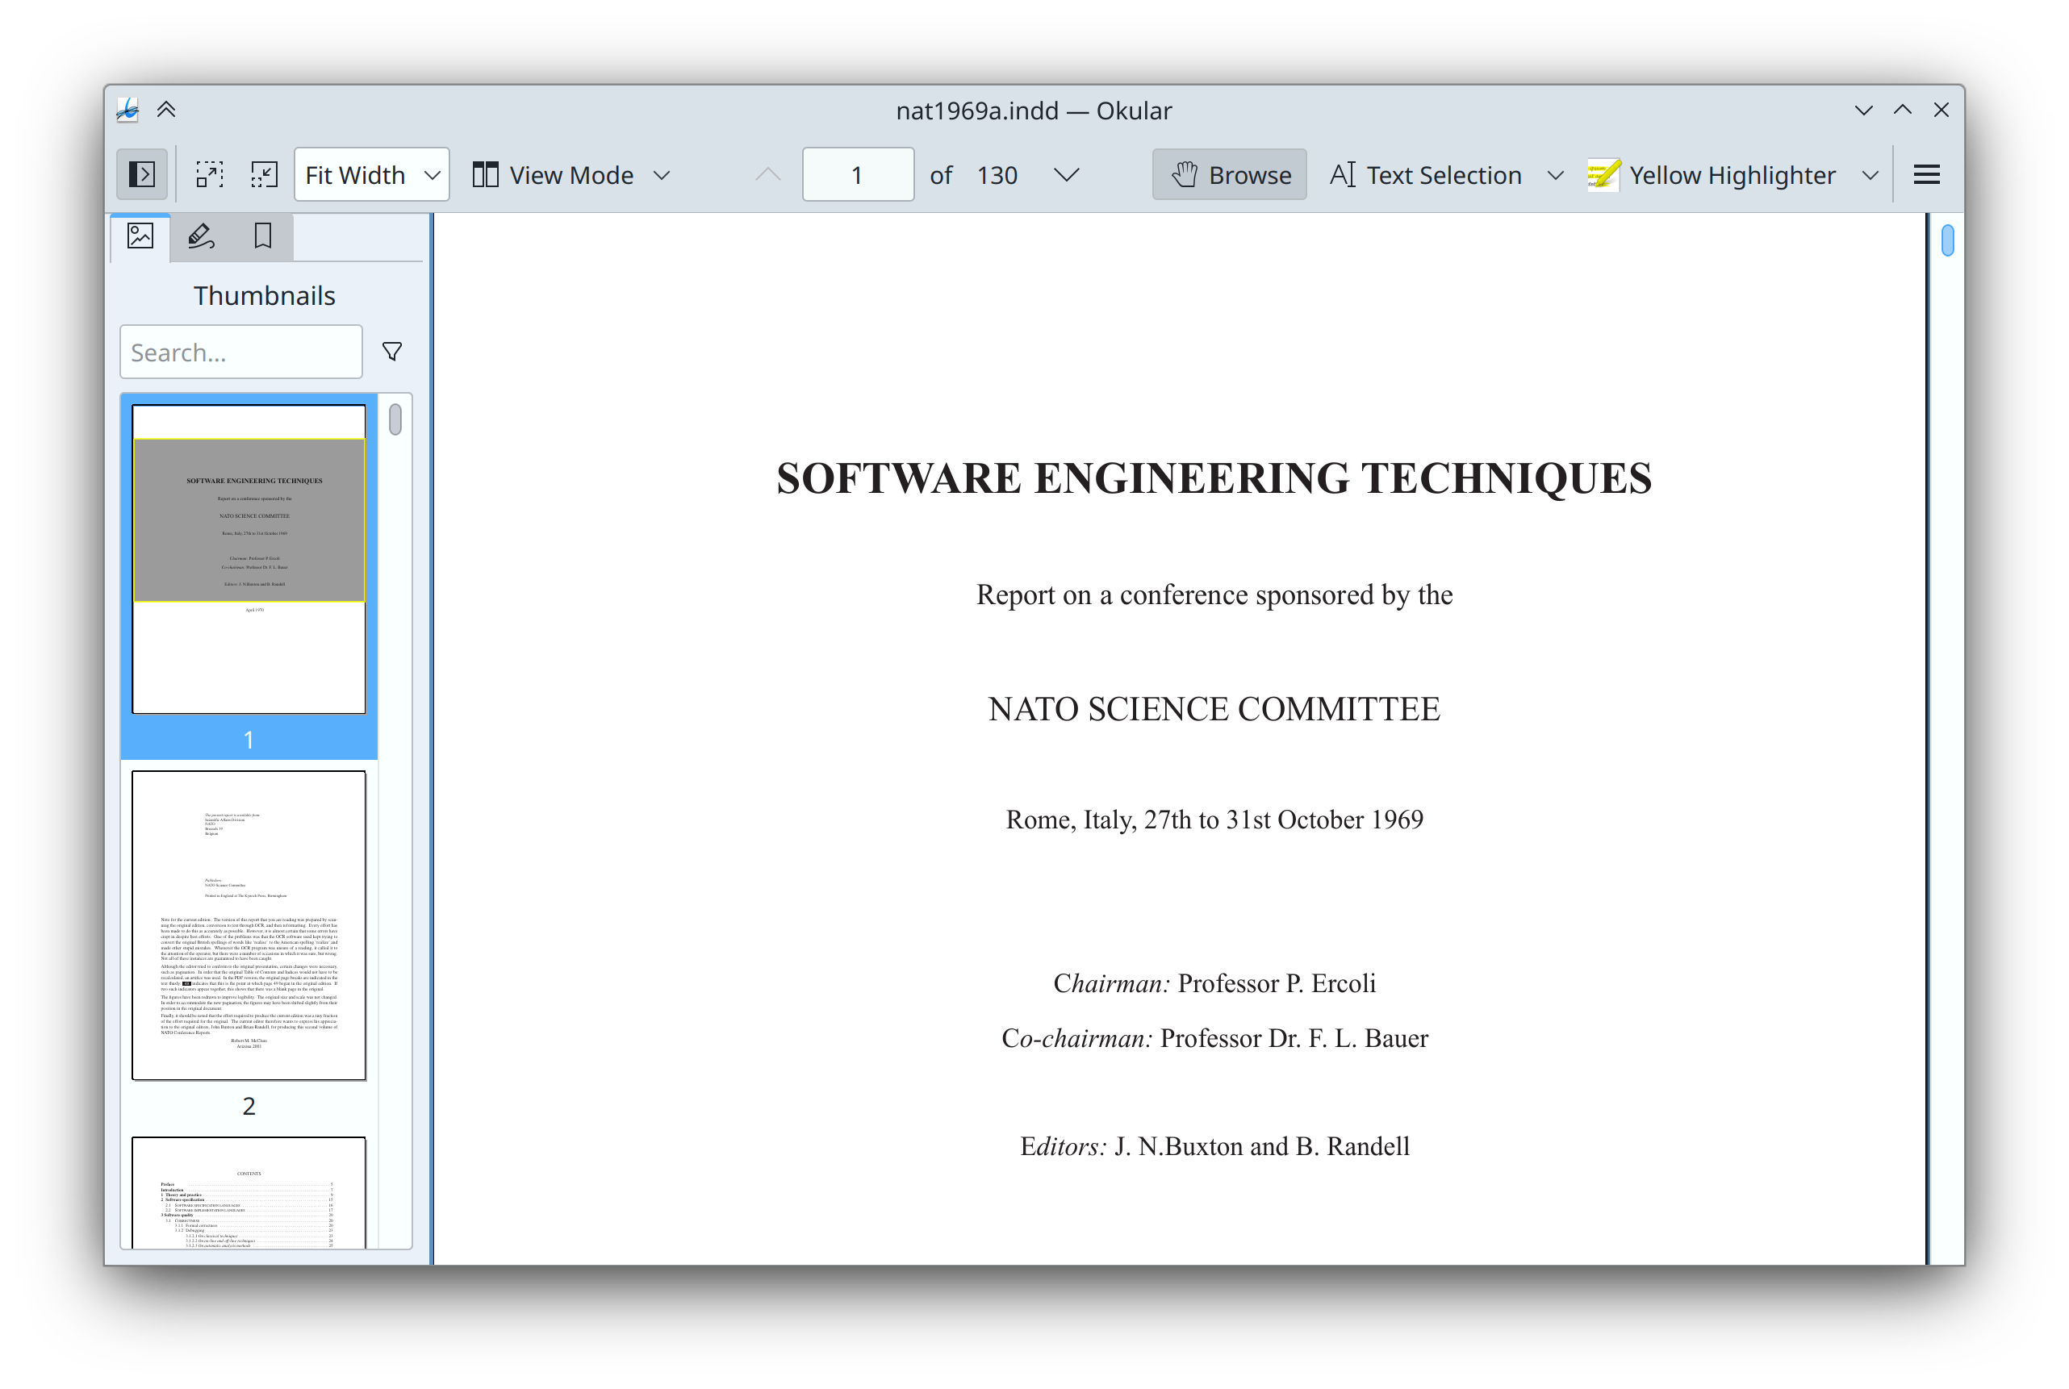
Task: Select the page 2 thumbnail
Action: point(248,926)
